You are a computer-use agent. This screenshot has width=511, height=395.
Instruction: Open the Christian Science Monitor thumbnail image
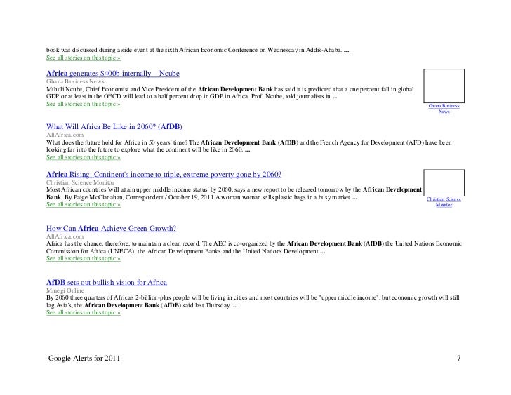click(444, 182)
